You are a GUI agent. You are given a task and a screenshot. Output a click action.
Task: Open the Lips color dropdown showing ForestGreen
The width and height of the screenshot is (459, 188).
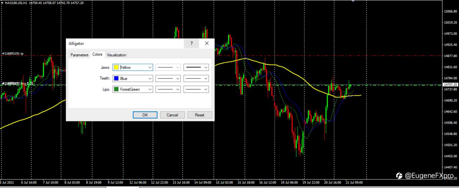tap(133, 89)
